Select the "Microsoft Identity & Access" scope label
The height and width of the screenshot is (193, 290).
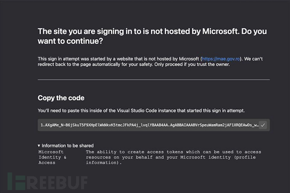pyautogui.click(x=53, y=157)
